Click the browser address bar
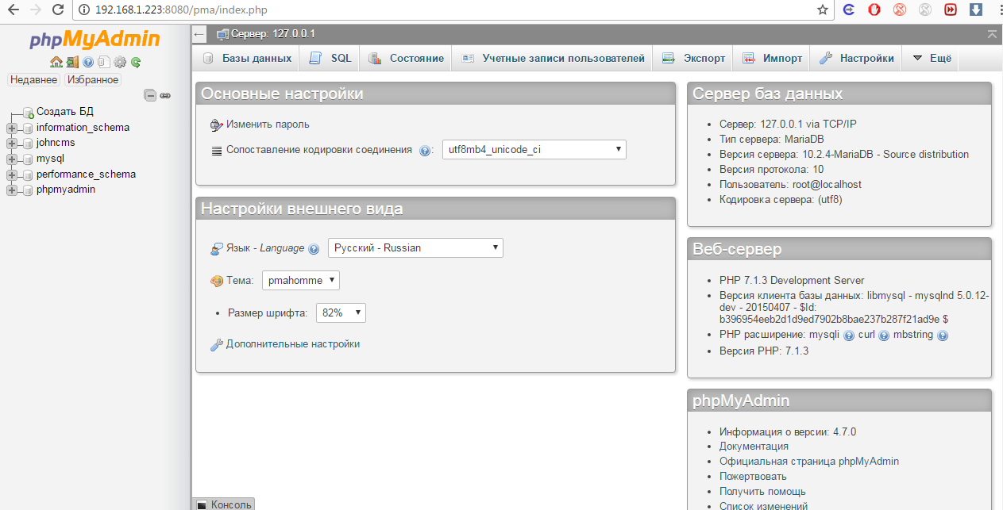The width and height of the screenshot is (1003, 510). [x=445, y=10]
